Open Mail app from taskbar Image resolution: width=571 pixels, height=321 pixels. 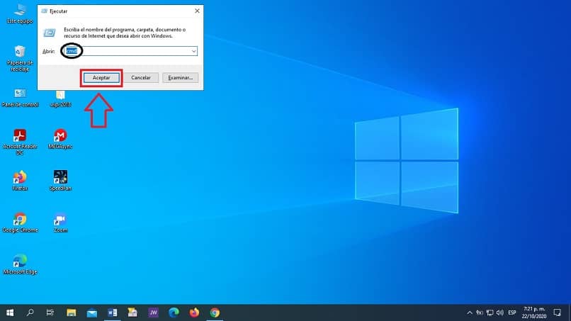tap(92, 312)
